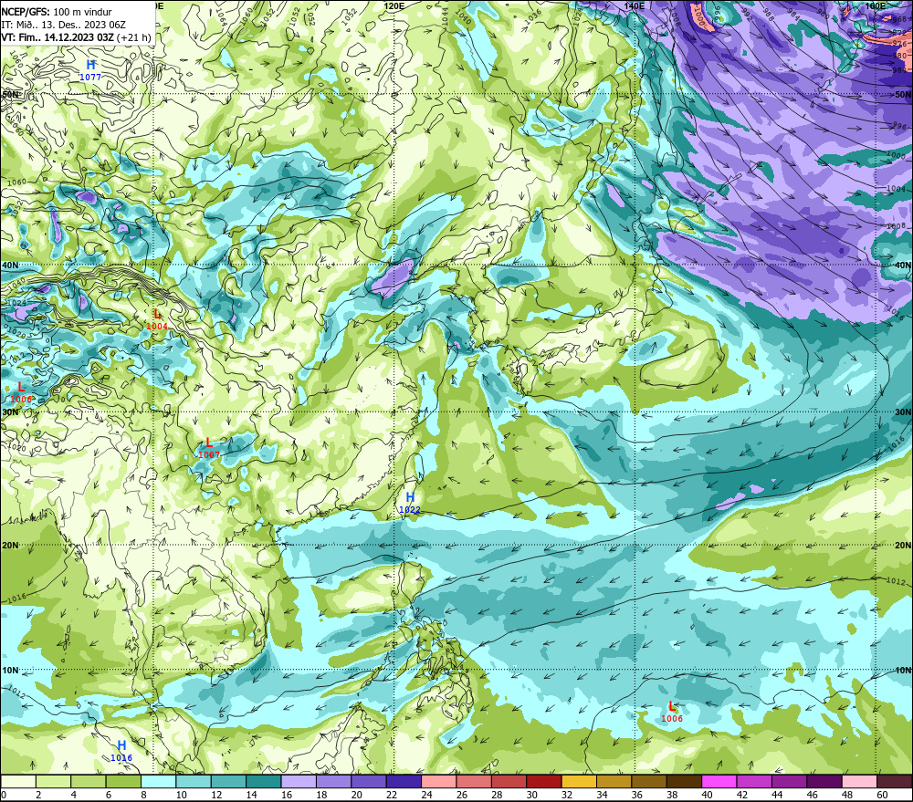913x802 pixels.
Task: Choose the deep plum 46–48 legend swatch
Action: tap(824, 781)
